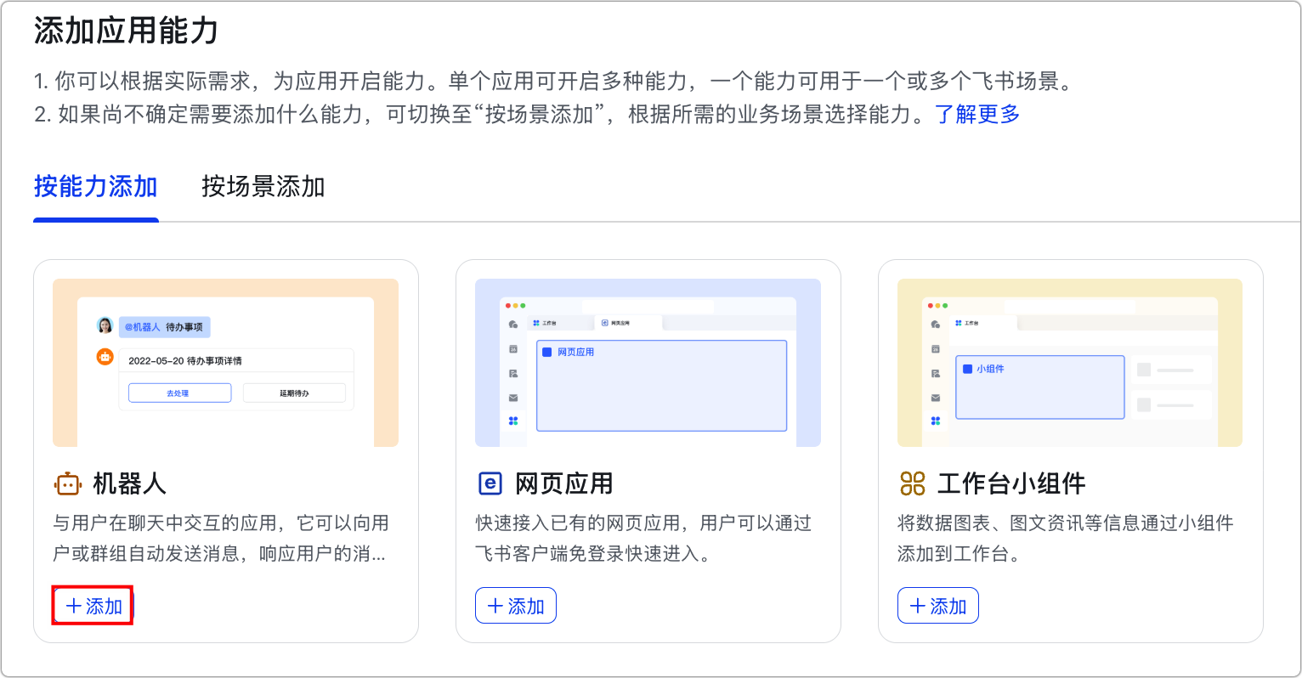Image resolution: width=1302 pixels, height=678 pixels.
Task: Click the four-circle widget icon beside 工作台小组件
Action: click(912, 484)
